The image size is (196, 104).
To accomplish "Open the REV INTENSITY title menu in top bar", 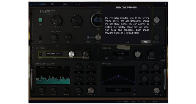I will (x=40, y=4).
